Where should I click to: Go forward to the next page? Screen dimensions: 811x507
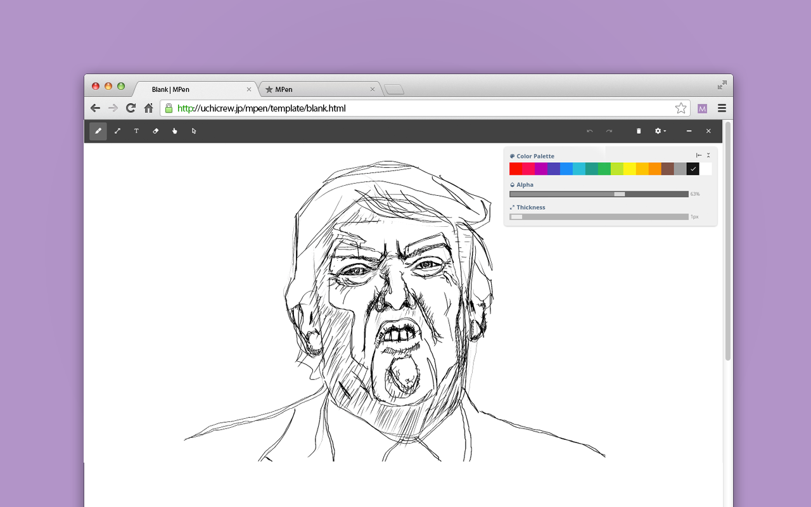pyautogui.click(x=113, y=108)
